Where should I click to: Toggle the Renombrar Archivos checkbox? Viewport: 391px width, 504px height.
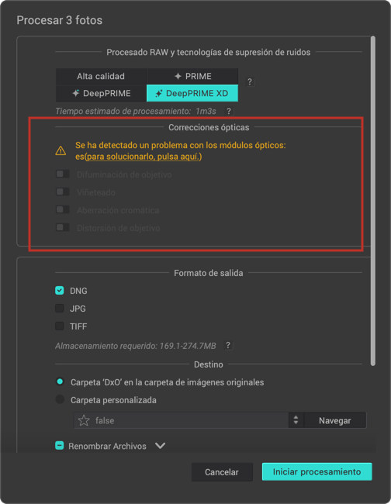(60, 446)
